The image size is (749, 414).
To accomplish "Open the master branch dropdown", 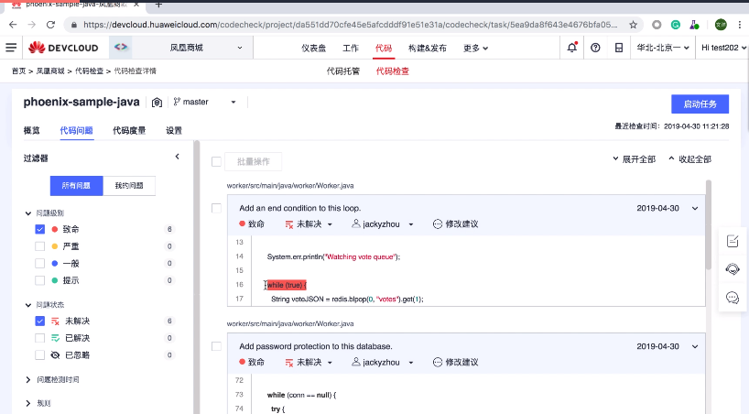I will [204, 102].
